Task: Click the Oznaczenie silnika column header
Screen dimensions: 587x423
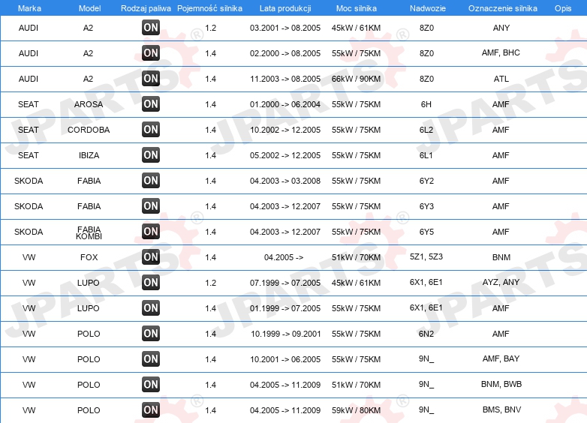Action: 503,8
